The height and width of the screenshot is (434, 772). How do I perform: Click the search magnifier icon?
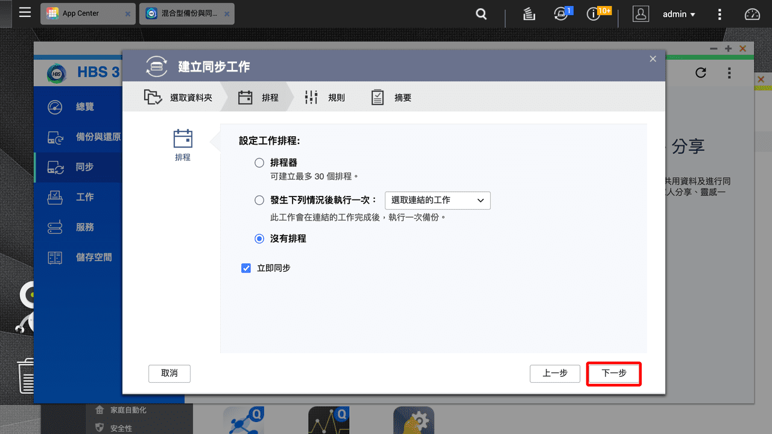pos(481,13)
